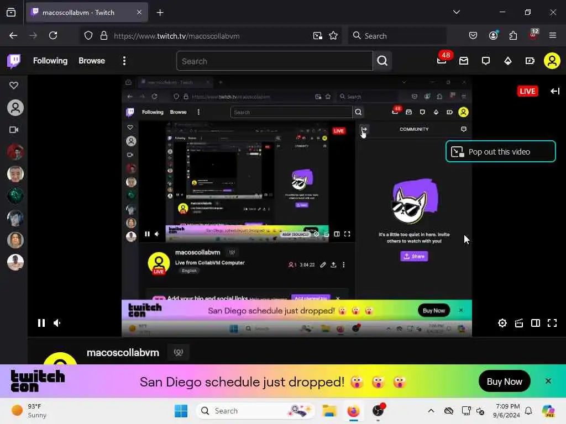566x424 pixels.
Task: Click the TwitchCon logo on bottom banner
Action: [38, 381]
